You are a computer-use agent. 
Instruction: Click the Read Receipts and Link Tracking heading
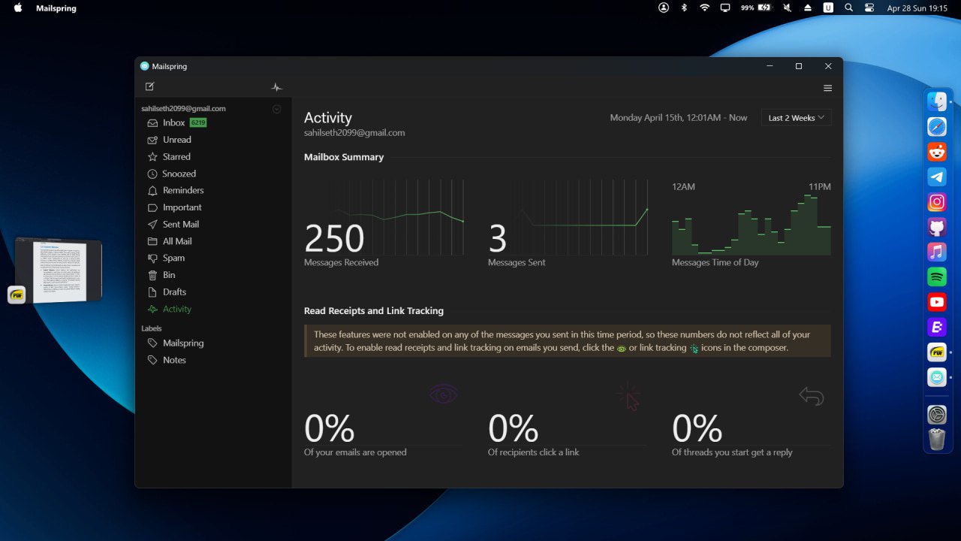coord(374,310)
